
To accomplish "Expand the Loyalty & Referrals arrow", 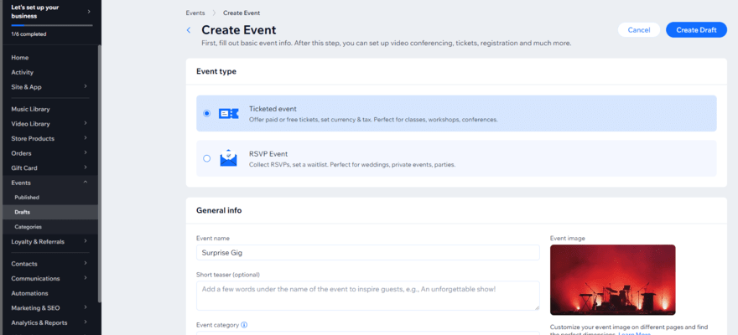I will point(86,241).
